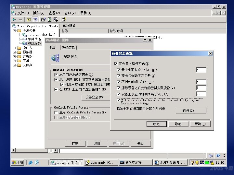Click 取消 in 移动服务 属性 dialog
Screen dimensions: 234x175
click(97, 144)
